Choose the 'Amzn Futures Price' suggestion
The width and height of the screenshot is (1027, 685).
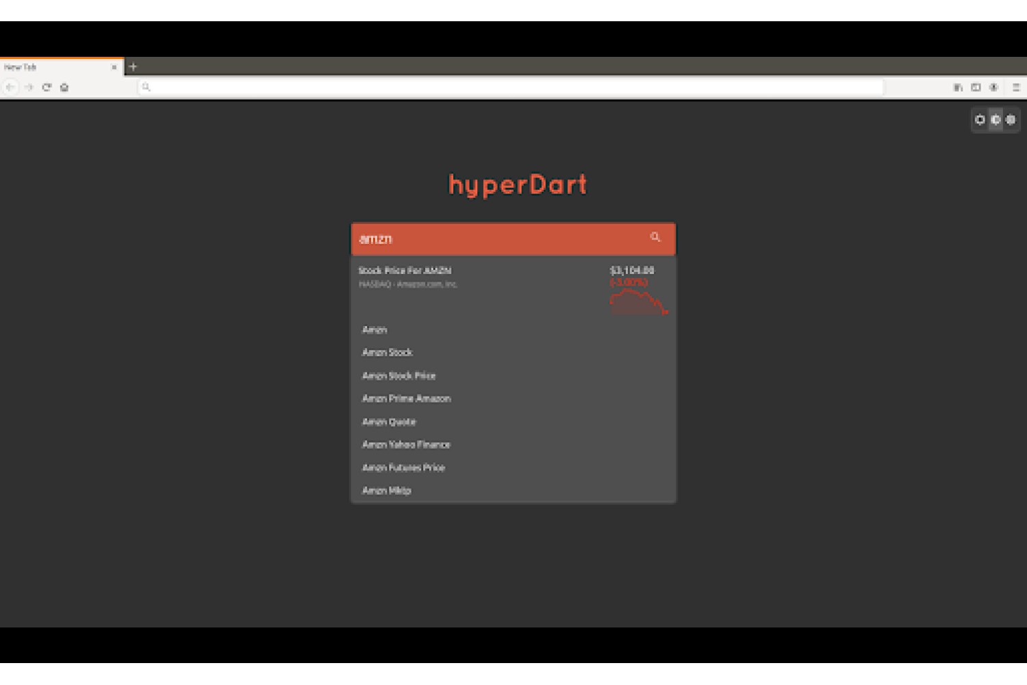click(x=513, y=467)
